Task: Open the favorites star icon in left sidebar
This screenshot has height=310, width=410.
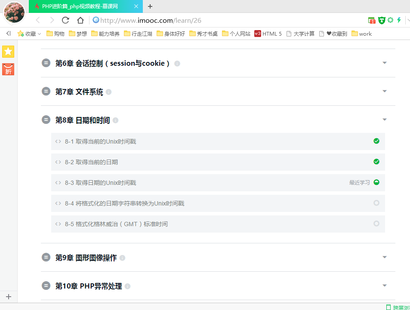Action: (8, 52)
